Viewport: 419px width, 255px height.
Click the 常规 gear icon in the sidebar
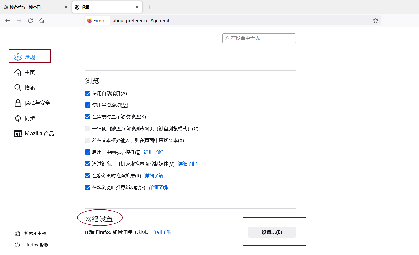tap(18, 57)
